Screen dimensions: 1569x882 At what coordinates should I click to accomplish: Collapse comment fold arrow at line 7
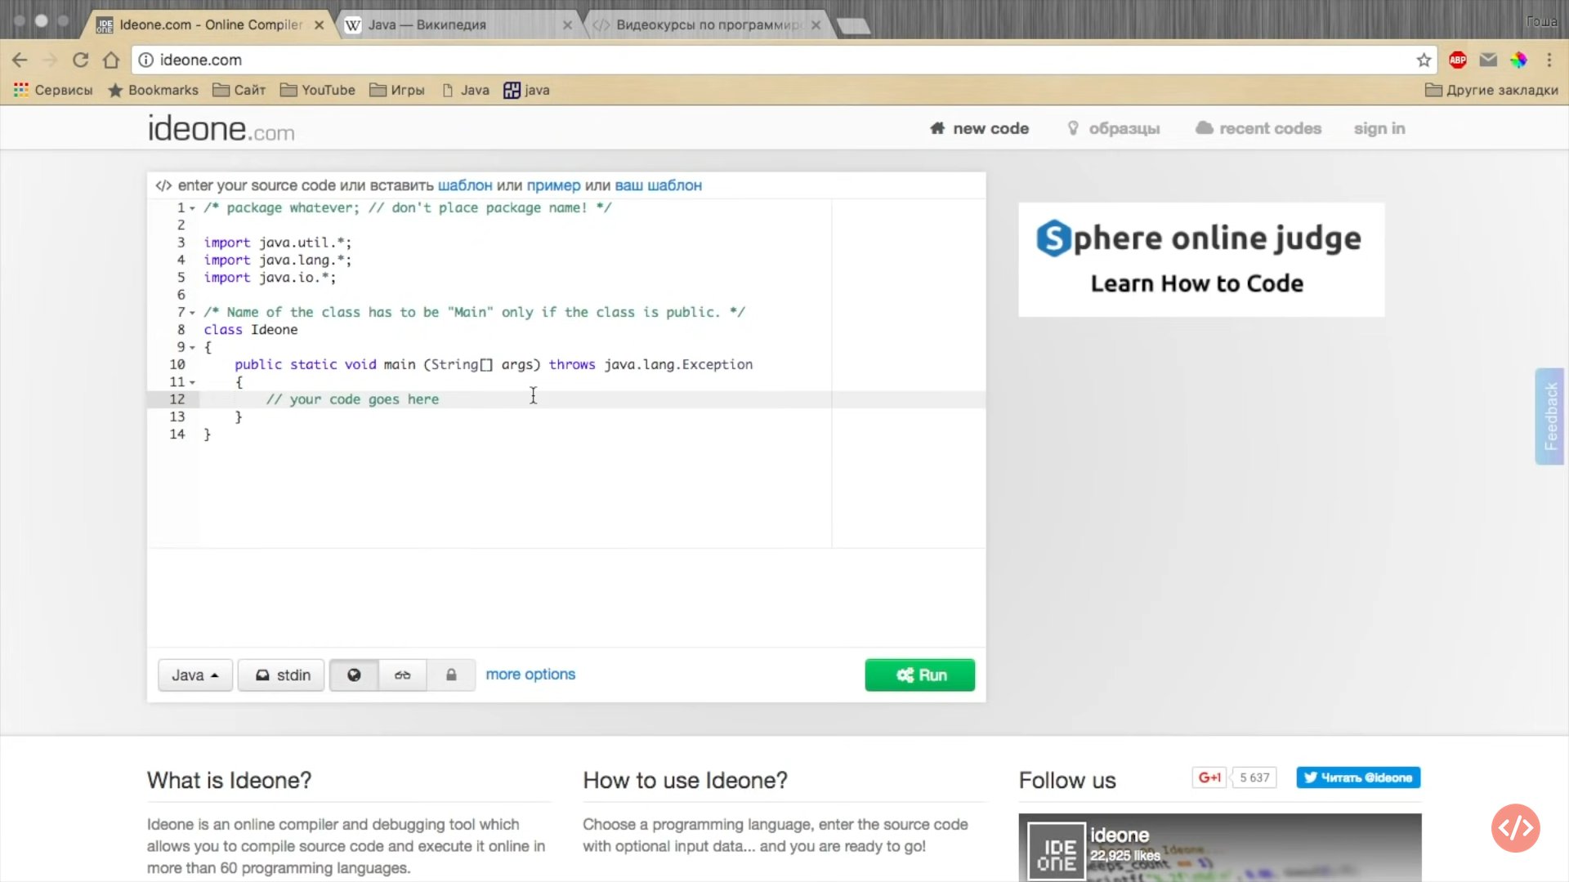click(193, 313)
